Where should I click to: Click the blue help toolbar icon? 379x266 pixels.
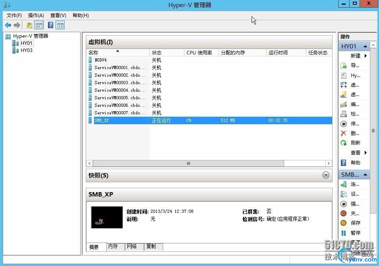[50, 25]
